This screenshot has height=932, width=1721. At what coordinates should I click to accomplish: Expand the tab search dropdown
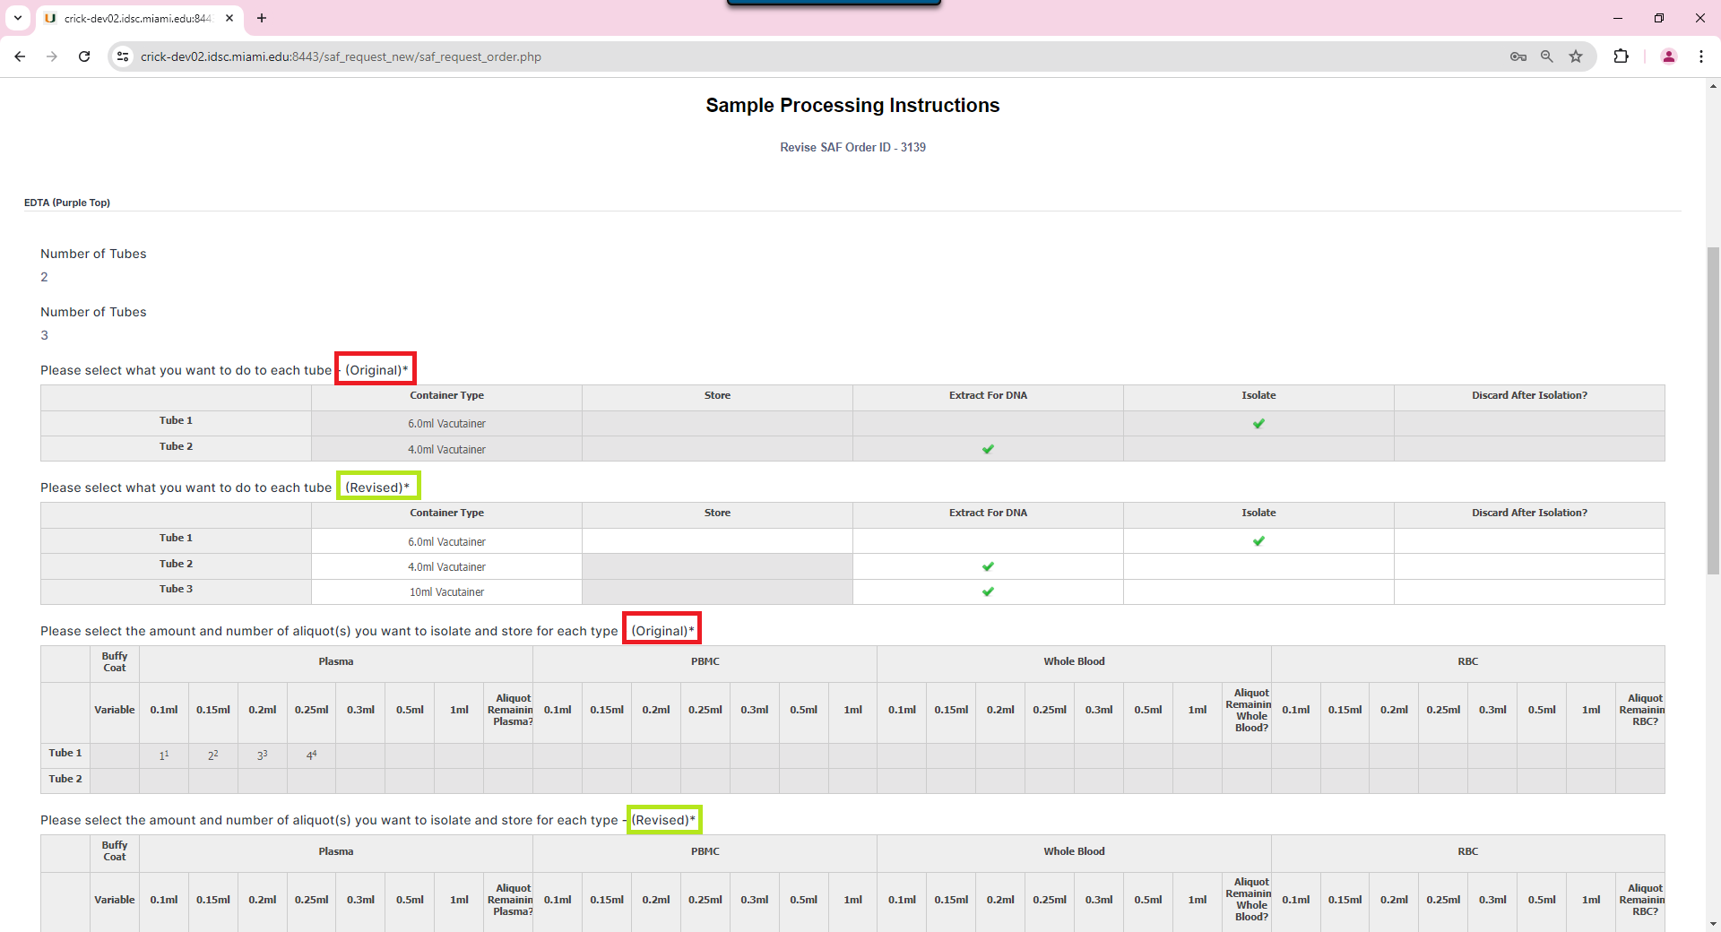tap(18, 18)
